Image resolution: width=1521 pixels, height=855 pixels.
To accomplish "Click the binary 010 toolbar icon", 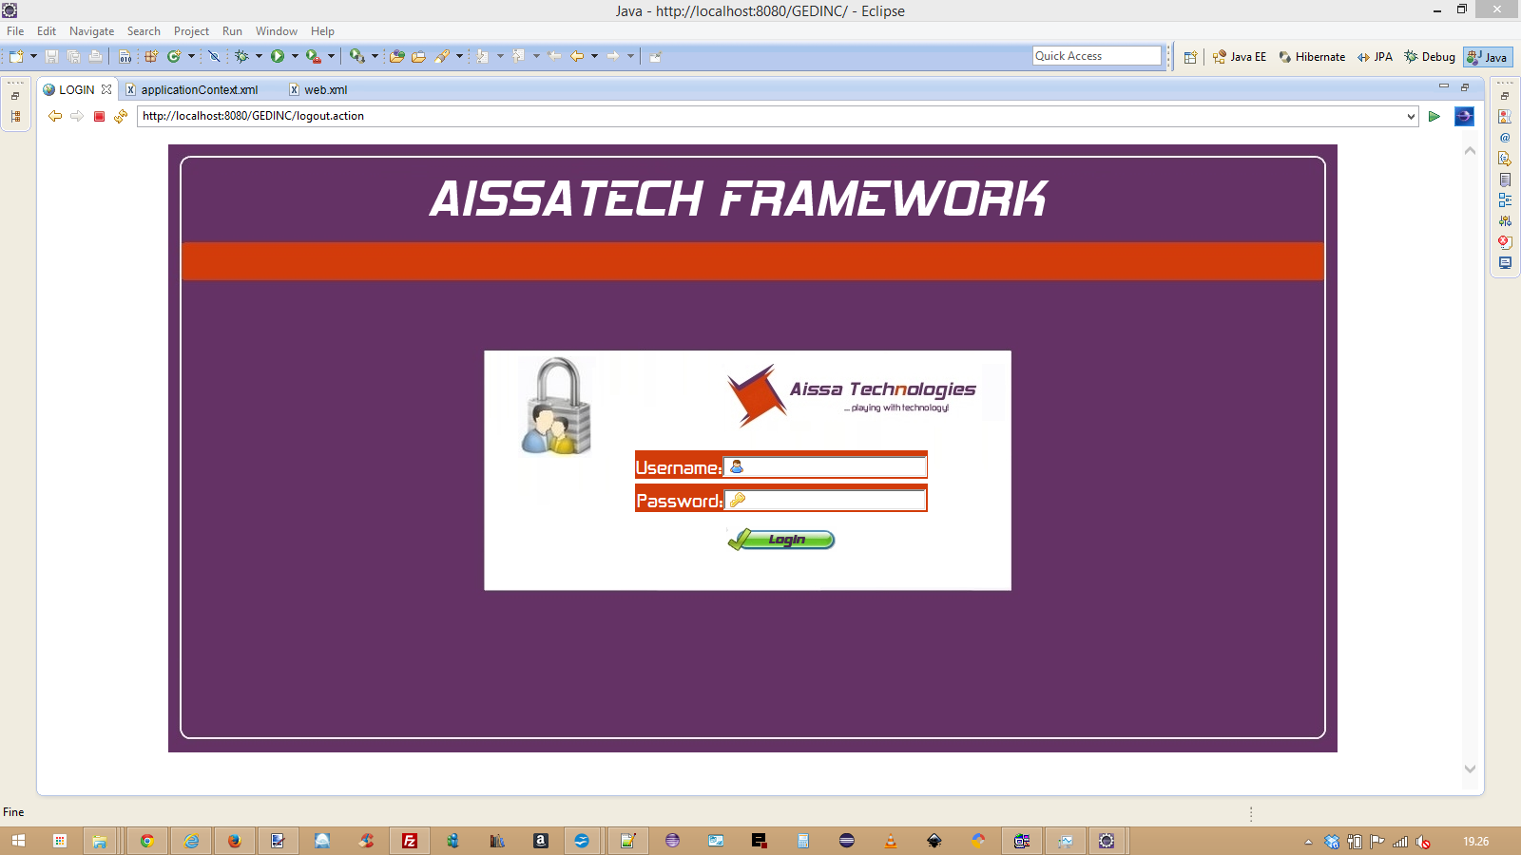I will pos(125,57).
